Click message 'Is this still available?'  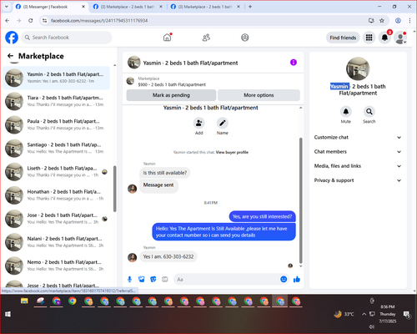(165, 173)
